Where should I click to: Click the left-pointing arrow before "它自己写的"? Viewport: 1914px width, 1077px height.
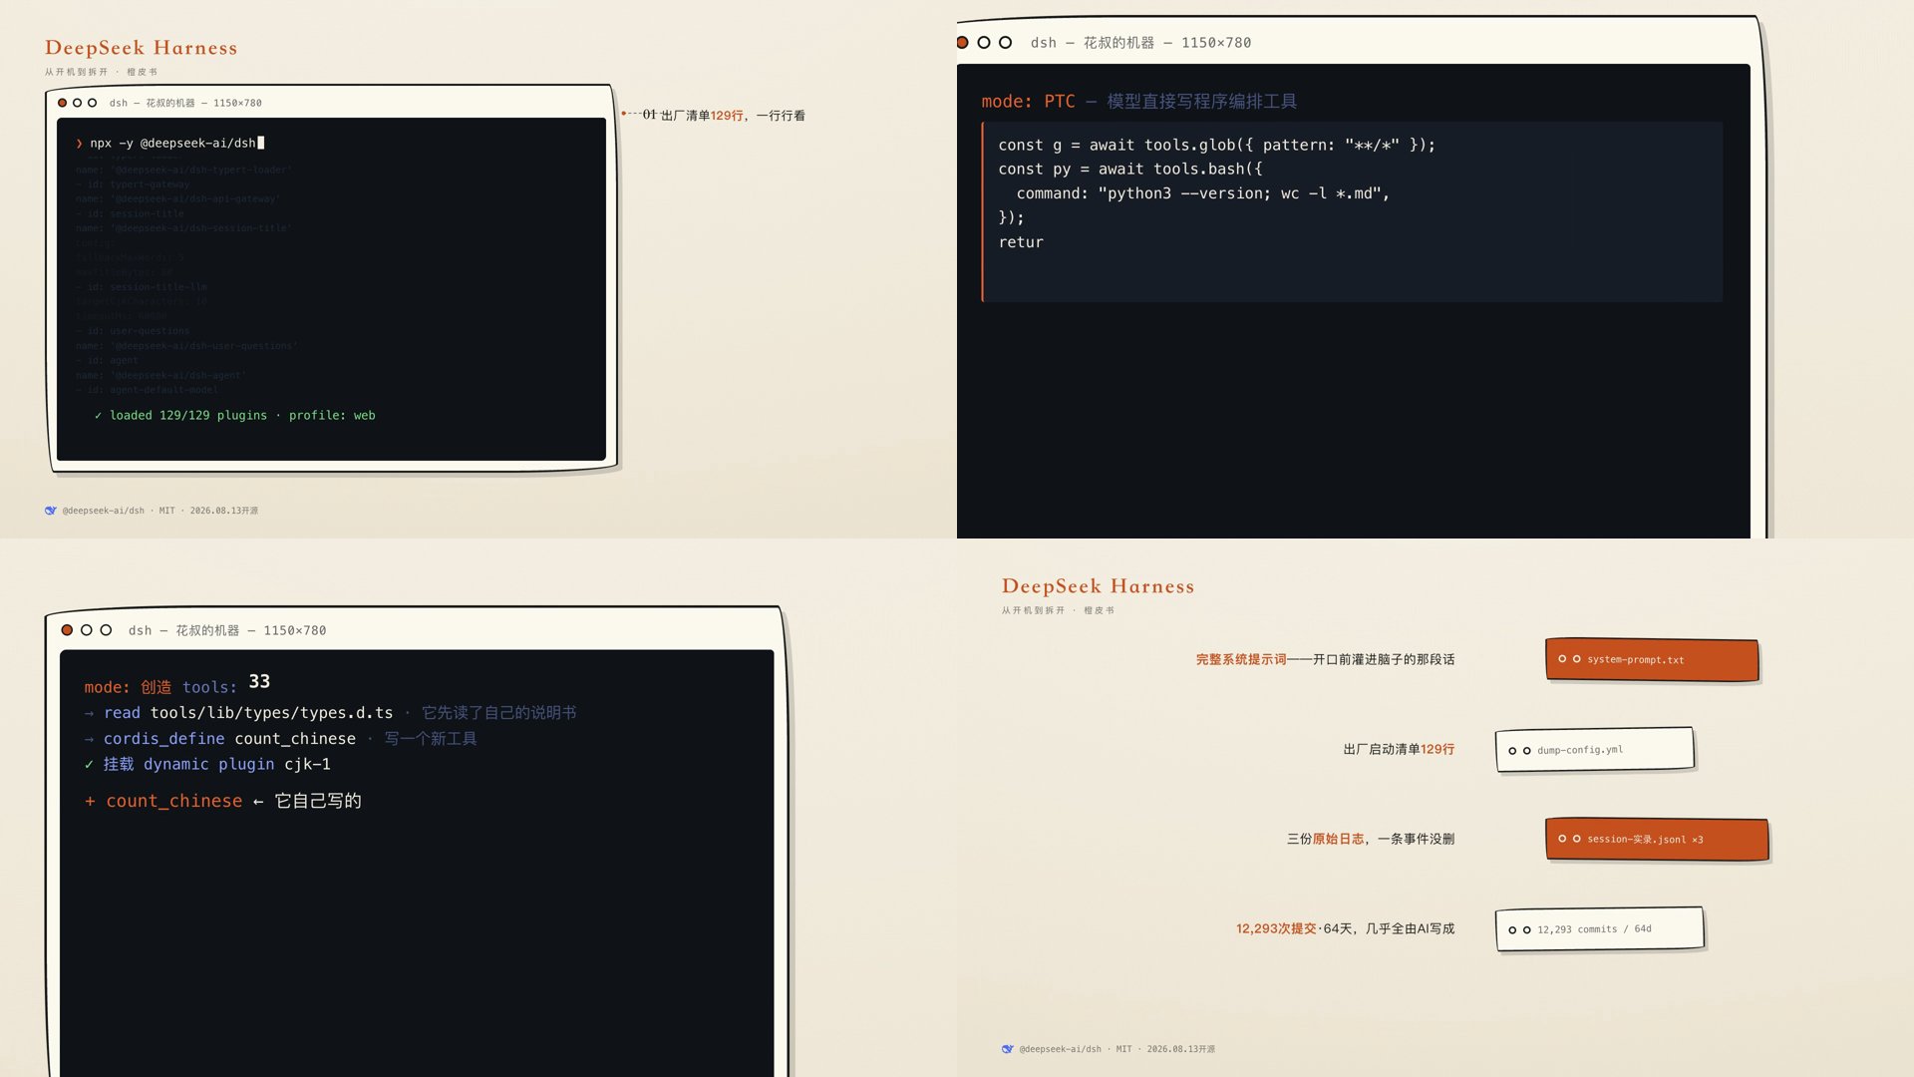tap(258, 802)
